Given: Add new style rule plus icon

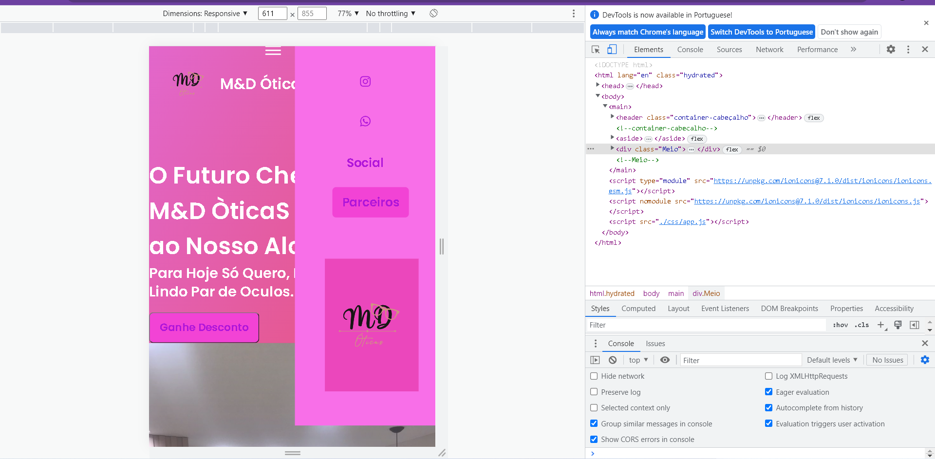Looking at the screenshot, I should (x=881, y=325).
